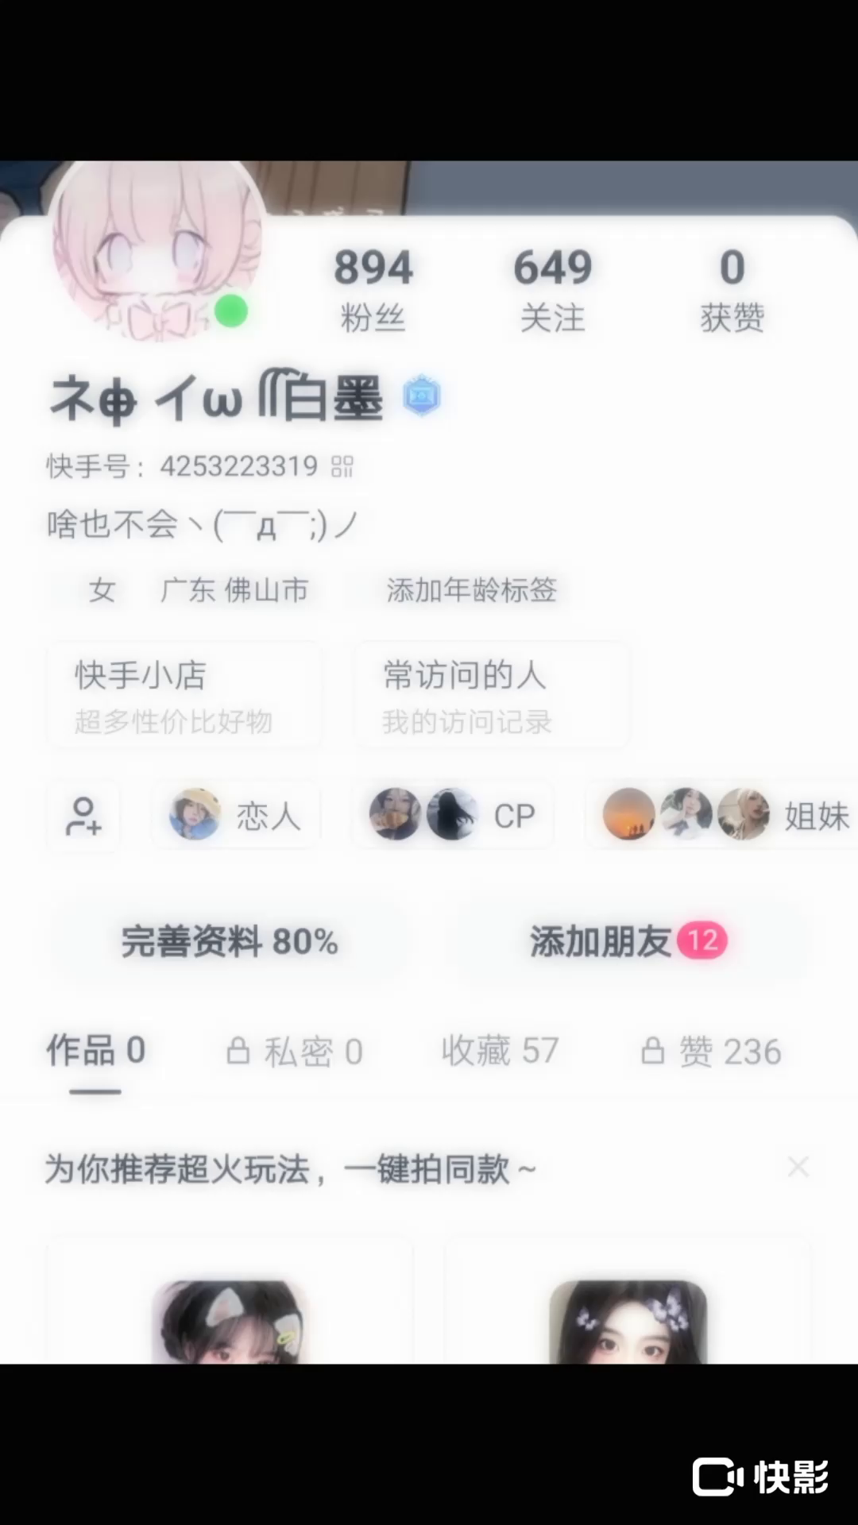858x1525 pixels.
Task: Click the 完善资料 80% button
Action: tap(230, 942)
